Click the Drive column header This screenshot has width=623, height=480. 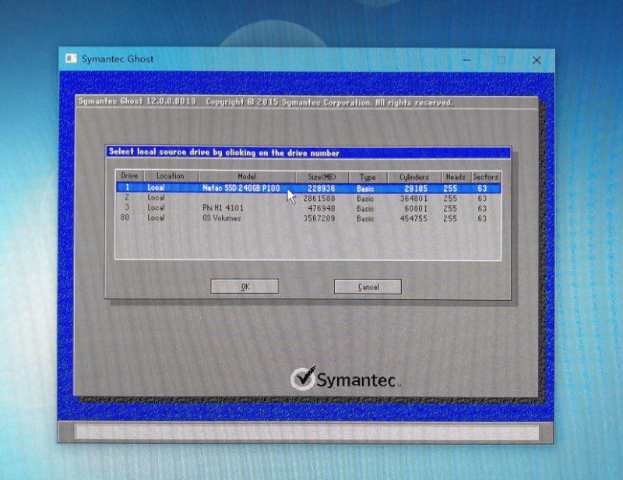click(129, 177)
